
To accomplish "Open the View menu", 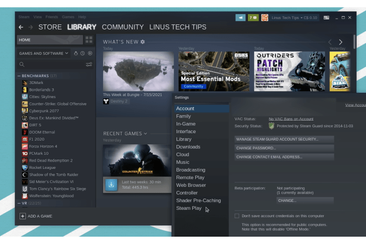I will pyautogui.click(x=38, y=17).
